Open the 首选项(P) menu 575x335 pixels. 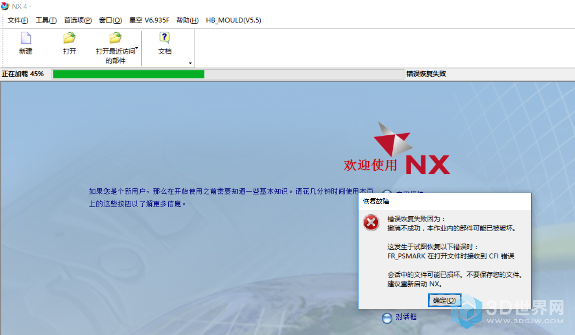click(78, 20)
